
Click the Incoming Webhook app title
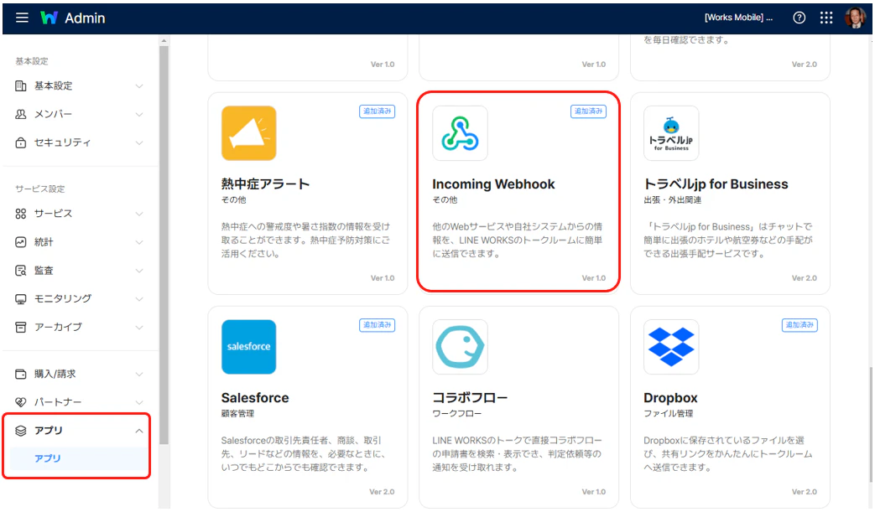(493, 184)
